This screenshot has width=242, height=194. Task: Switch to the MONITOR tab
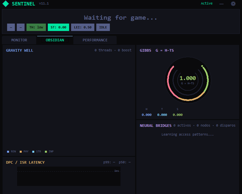pyautogui.click(x=19, y=40)
